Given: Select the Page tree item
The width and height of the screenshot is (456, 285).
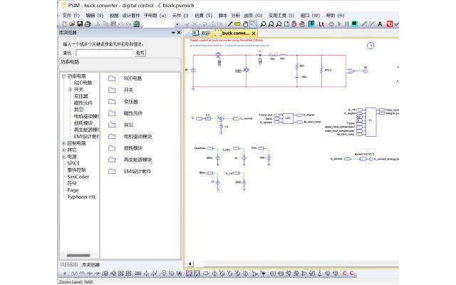Looking at the screenshot, I should pos(73,190).
